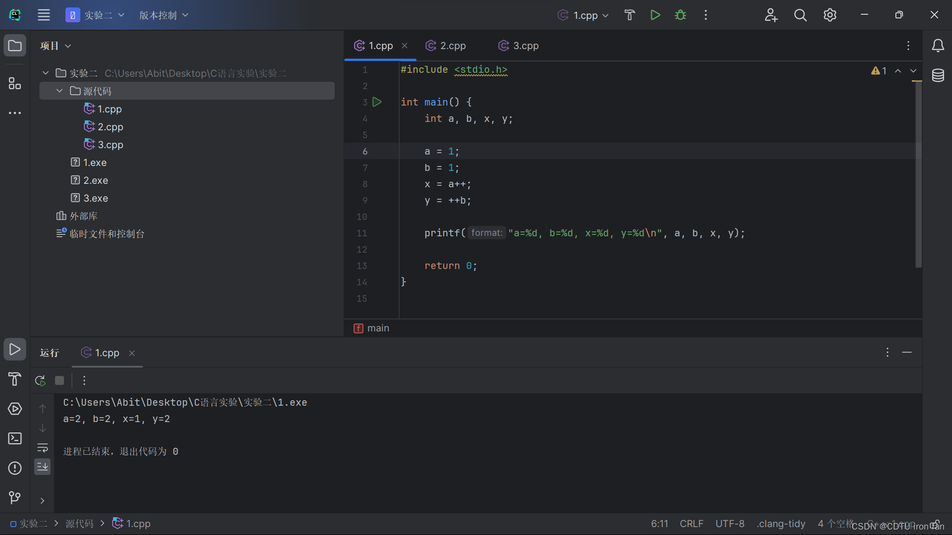952x535 pixels.
Task: Open the Database tool window icon
Action: (x=938, y=75)
